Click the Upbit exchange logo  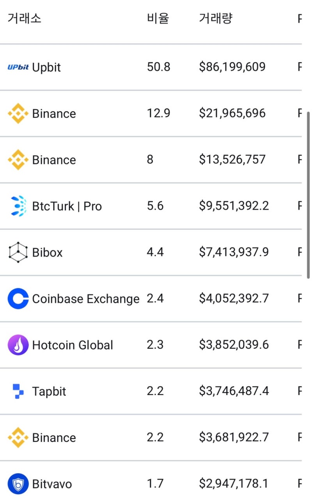point(18,67)
